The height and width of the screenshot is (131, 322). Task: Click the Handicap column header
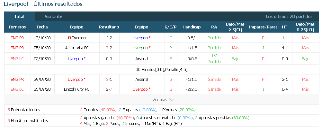pyautogui.click(x=192, y=27)
